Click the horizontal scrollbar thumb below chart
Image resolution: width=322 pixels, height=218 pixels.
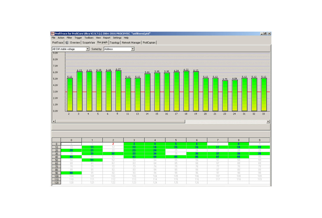click(x=120, y=121)
